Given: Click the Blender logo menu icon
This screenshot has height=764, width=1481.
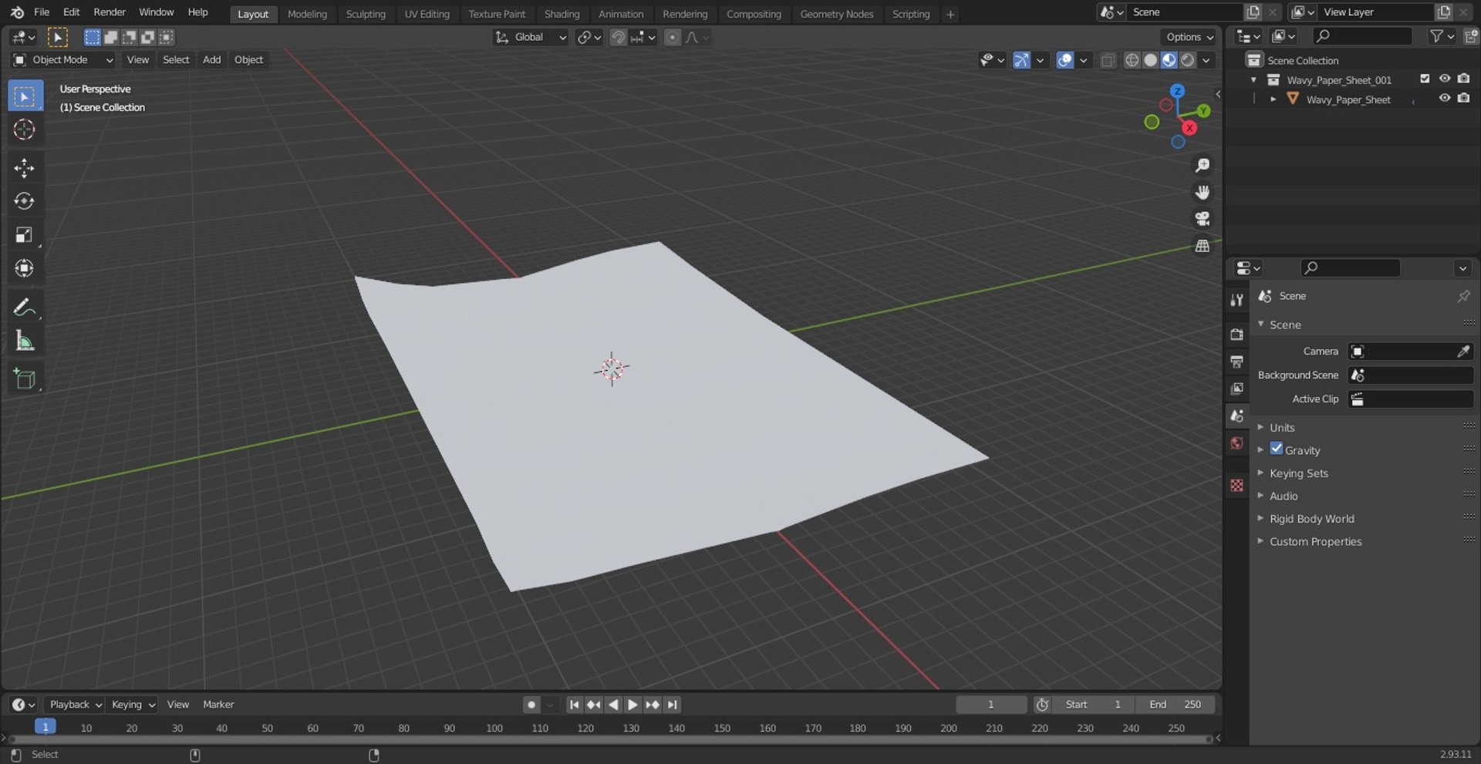Looking at the screenshot, I should [17, 12].
